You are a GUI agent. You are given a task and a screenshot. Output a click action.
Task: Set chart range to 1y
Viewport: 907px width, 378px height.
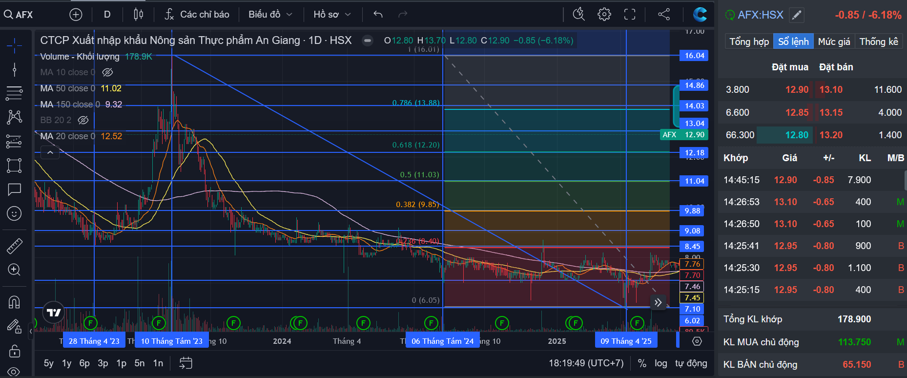(67, 363)
